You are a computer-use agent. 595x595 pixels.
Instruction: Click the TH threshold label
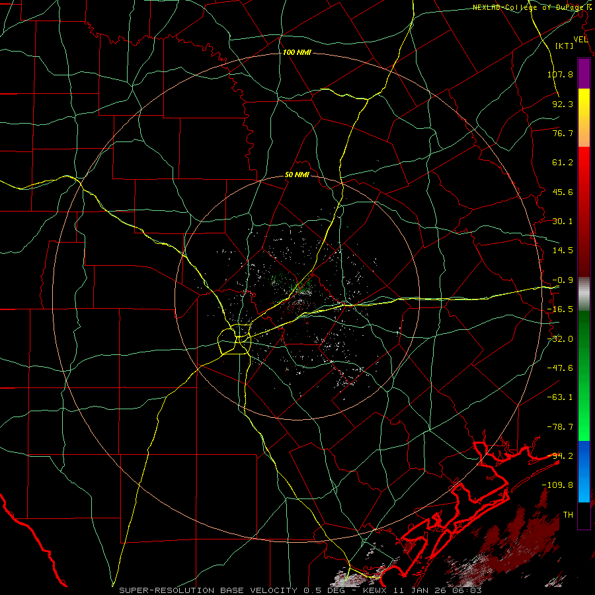tap(568, 514)
